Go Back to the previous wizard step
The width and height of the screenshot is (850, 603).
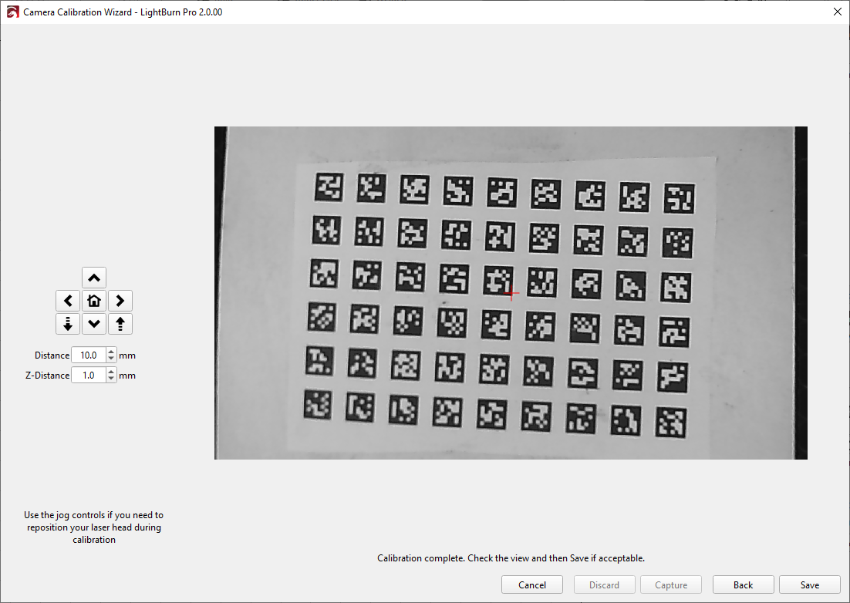pos(743,585)
